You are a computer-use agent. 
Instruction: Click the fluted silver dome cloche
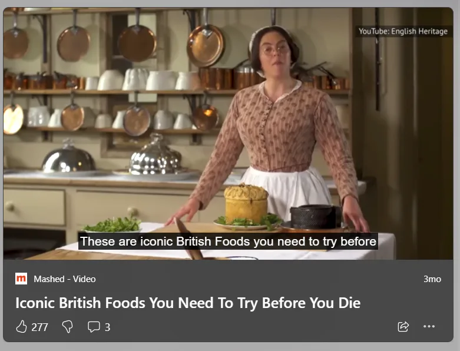point(155,155)
